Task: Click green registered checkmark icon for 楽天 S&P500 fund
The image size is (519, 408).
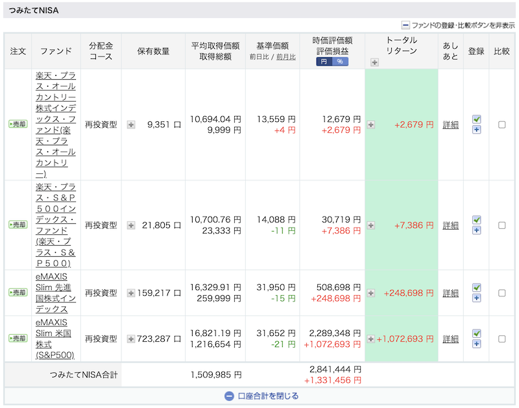Action: (477, 220)
